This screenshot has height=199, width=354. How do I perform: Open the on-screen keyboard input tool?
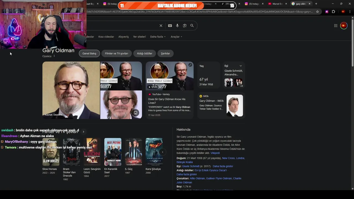coord(170,26)
